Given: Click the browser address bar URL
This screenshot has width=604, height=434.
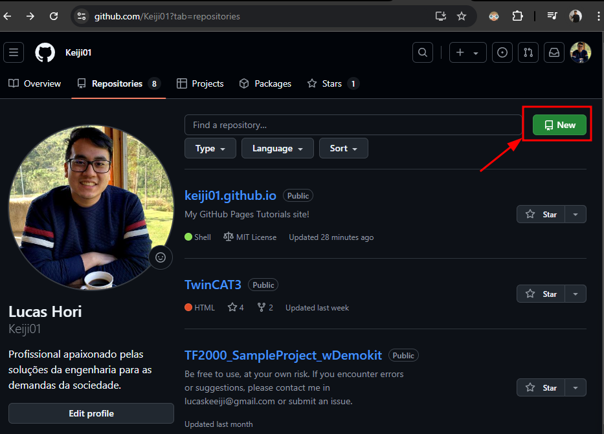Looking at the screenshot, I should 167,17.
